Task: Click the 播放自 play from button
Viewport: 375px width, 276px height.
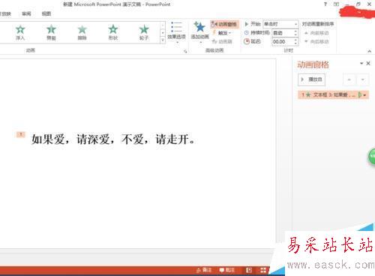Action: pos(312,79)
